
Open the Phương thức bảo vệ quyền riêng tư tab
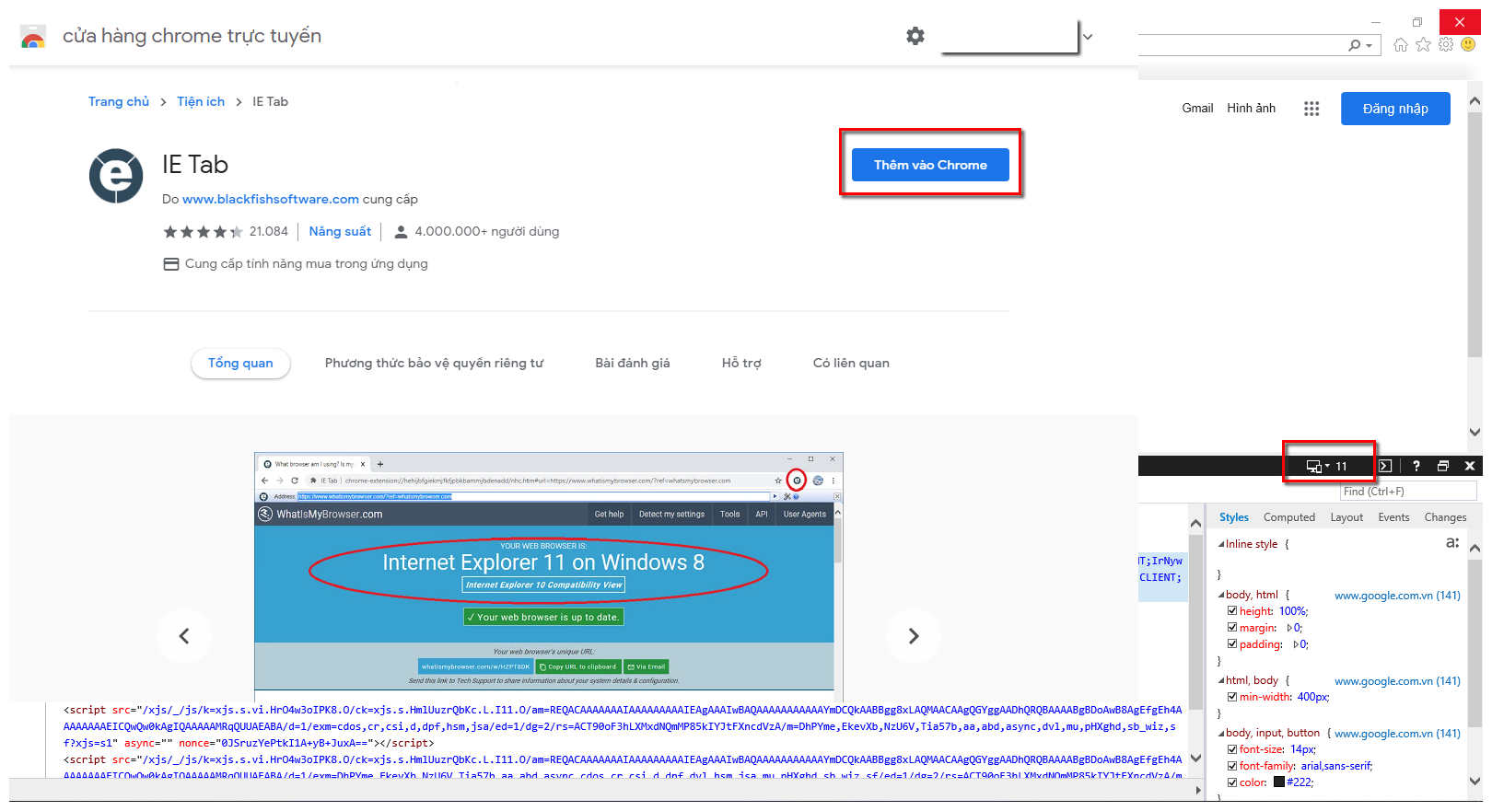(434, 363)
